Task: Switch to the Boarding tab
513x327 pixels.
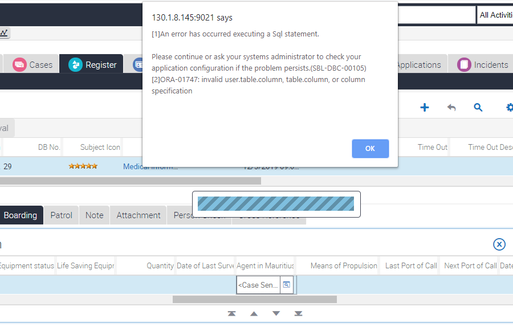Action: [21, 215]
